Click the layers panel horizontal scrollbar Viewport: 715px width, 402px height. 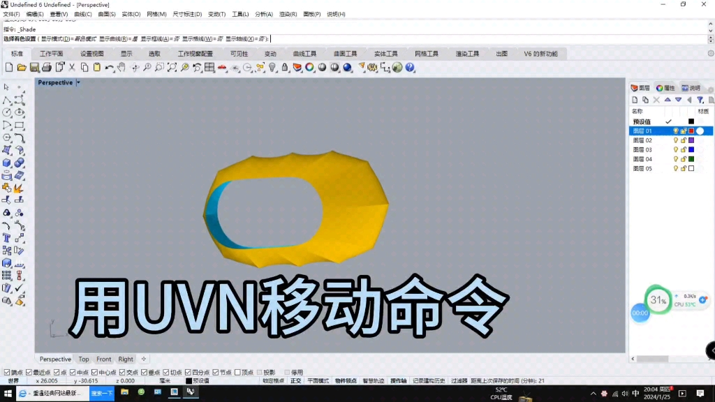(x=653, y=359)
